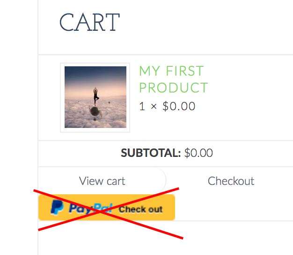Click the SUBTOTAL label

[151, 153]
